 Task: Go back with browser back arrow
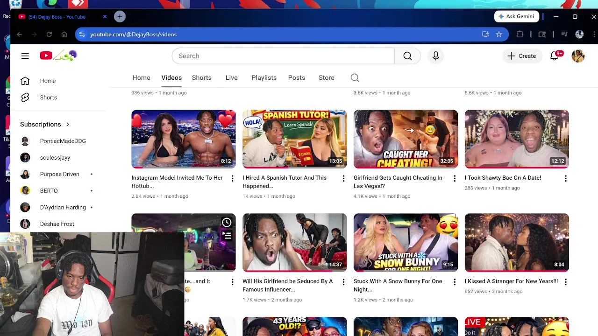pos(19,35)
